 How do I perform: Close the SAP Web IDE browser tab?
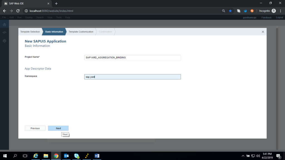(x=48, y=3)
